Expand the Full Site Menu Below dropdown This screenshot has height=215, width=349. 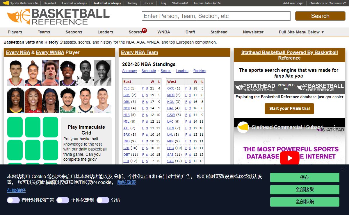coord(301,32)
